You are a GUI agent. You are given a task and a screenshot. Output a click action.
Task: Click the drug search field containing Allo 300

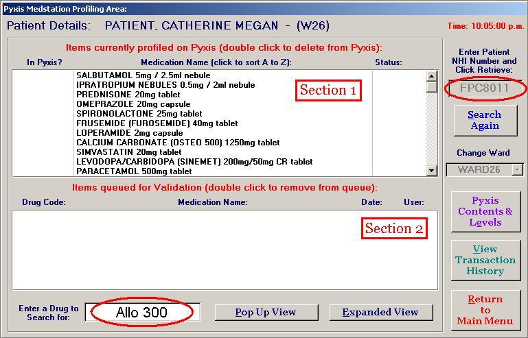142,312
